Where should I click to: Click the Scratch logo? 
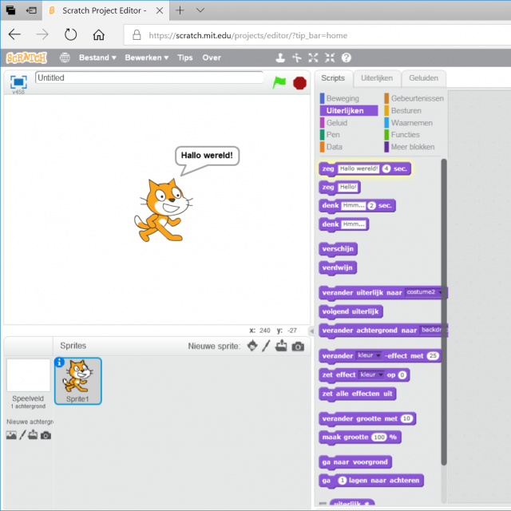click(26, 57)
